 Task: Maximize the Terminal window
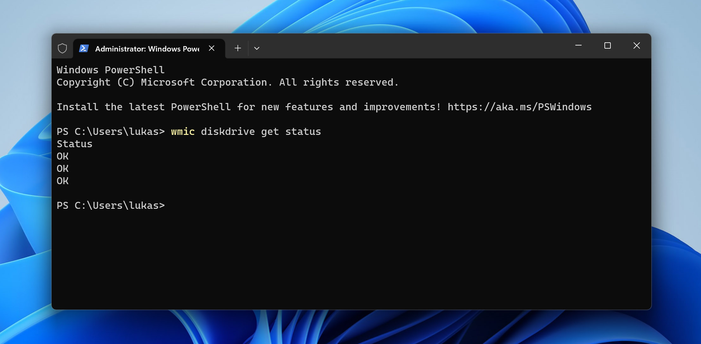click(607, 45)
